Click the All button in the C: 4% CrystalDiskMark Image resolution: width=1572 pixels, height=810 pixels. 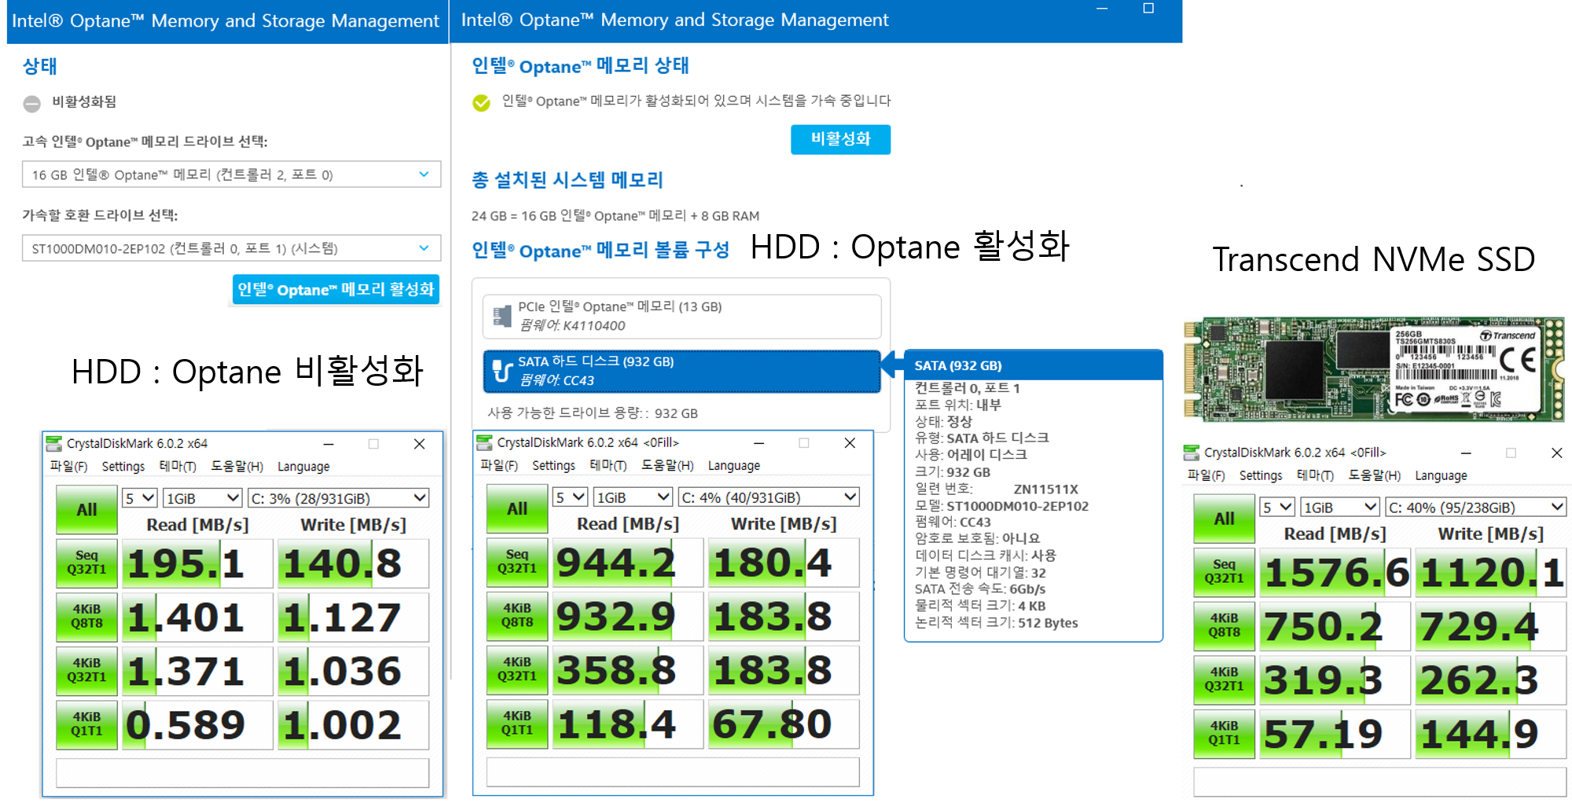click(517, 508)
